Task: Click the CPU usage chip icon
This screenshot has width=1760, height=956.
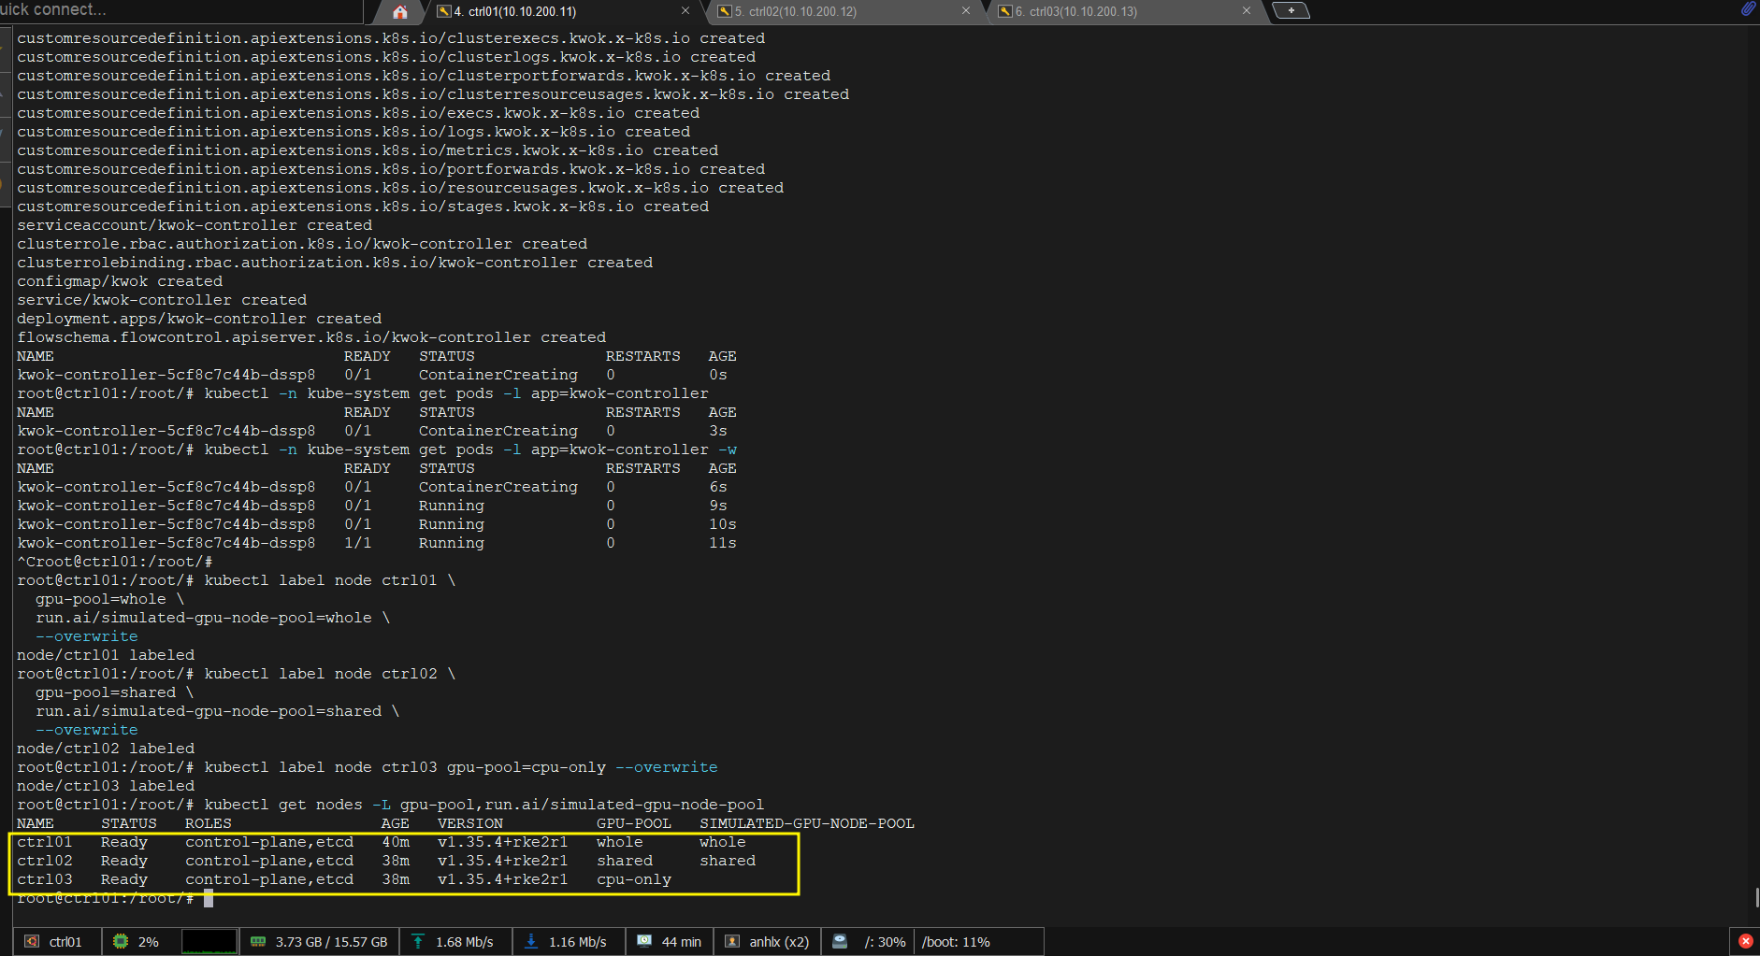Action: 121,941
